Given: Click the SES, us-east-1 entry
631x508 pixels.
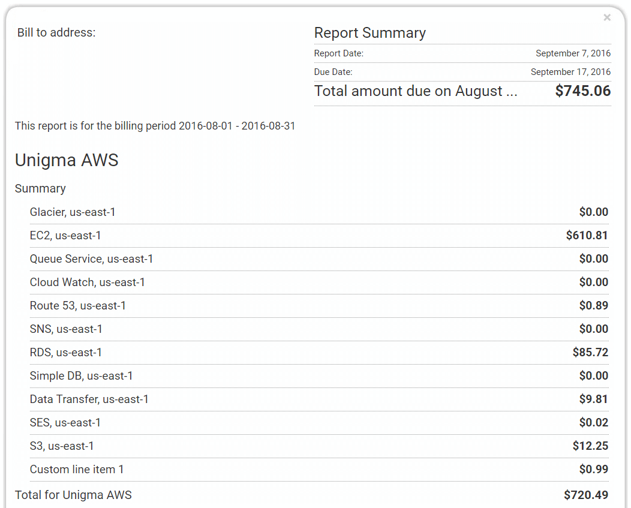Looking at the screenshot, I should [x=319, y=422].
